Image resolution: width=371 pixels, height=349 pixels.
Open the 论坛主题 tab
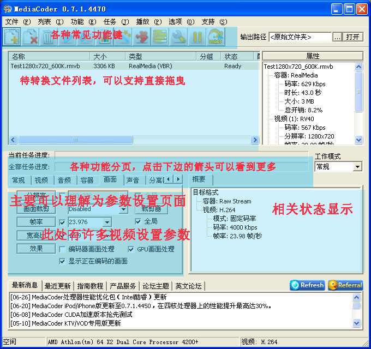(x=155, y=286)
